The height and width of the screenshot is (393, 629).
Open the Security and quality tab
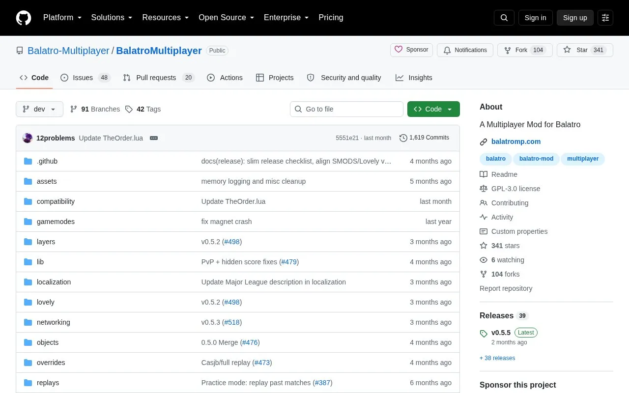pyautogui.click(x=344, y=78)
